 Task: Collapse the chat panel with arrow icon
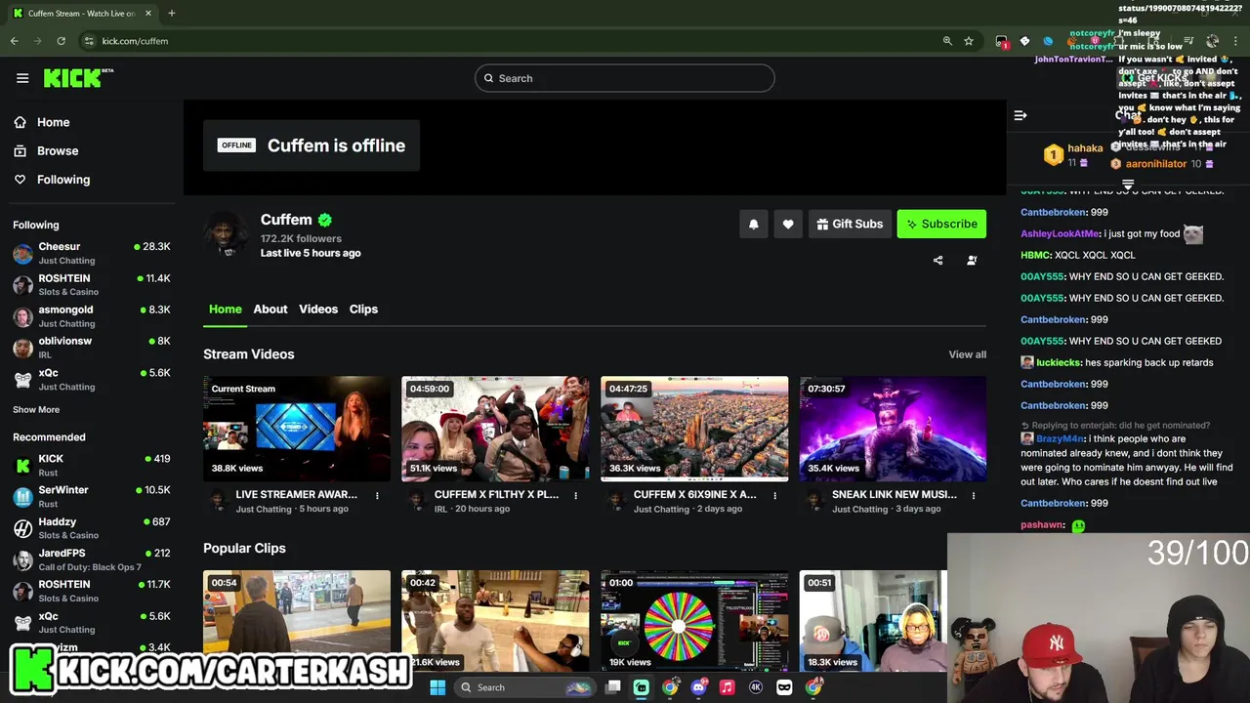[x=1021, y=115]
